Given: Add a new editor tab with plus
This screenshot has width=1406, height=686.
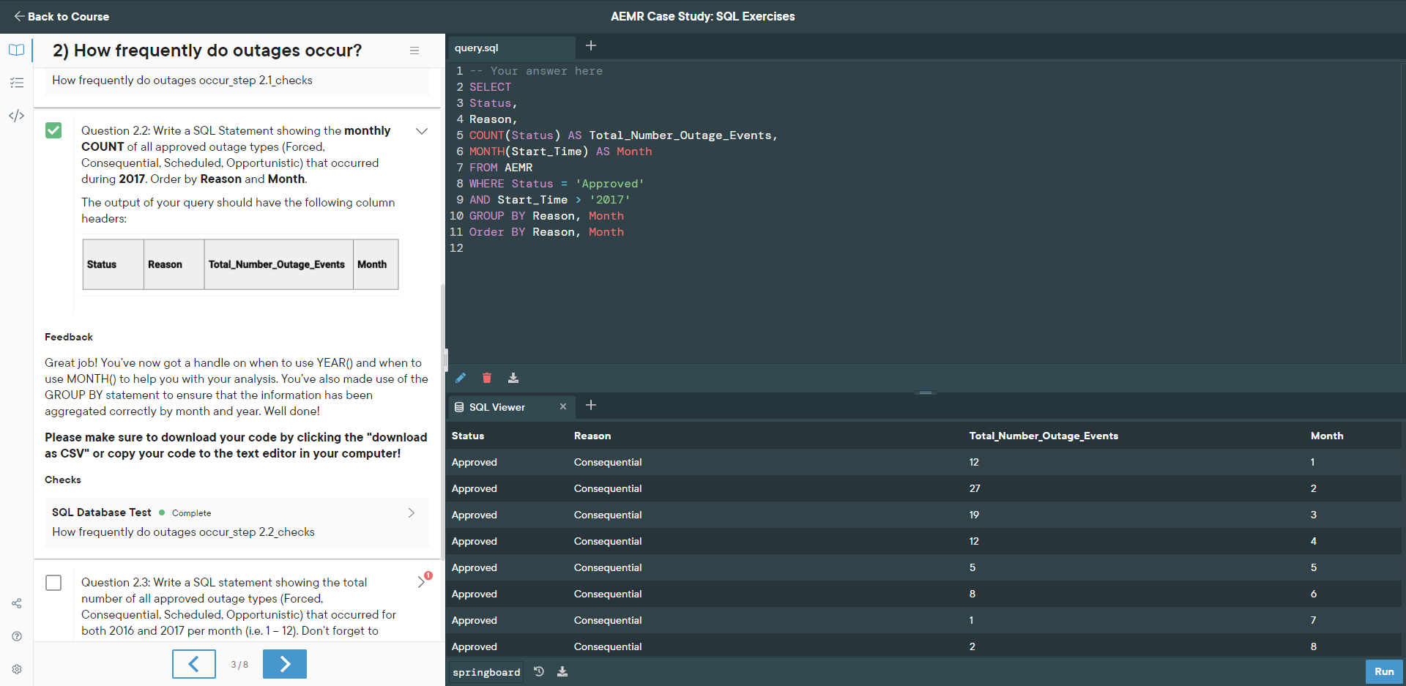Looking at the screenshot, I should click(591, 45).
